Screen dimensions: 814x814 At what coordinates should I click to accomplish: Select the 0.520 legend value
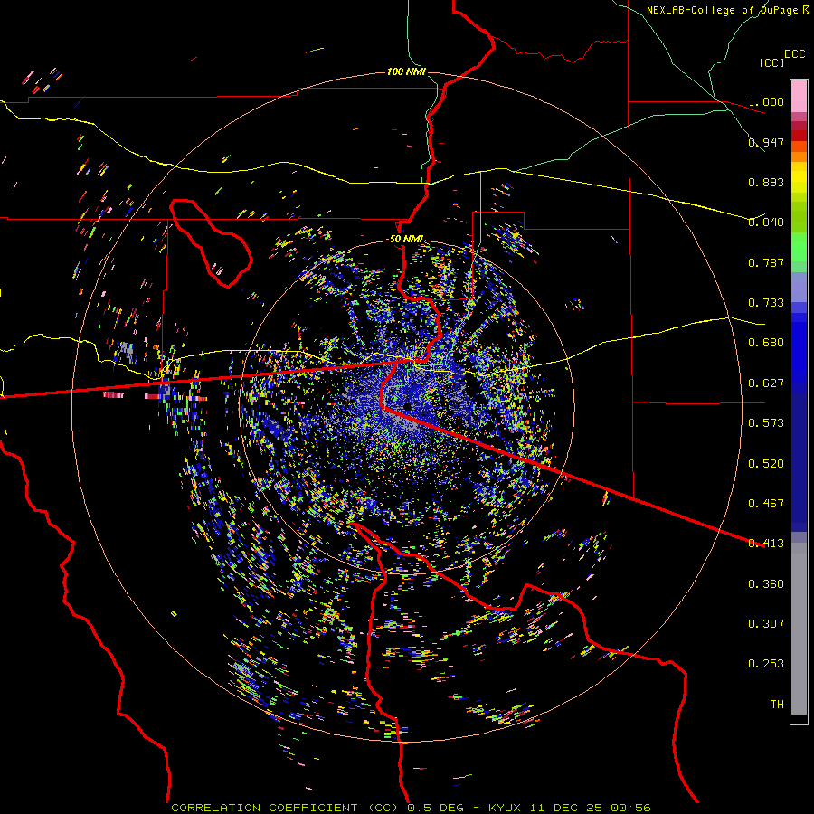click(x=766, y=464)
